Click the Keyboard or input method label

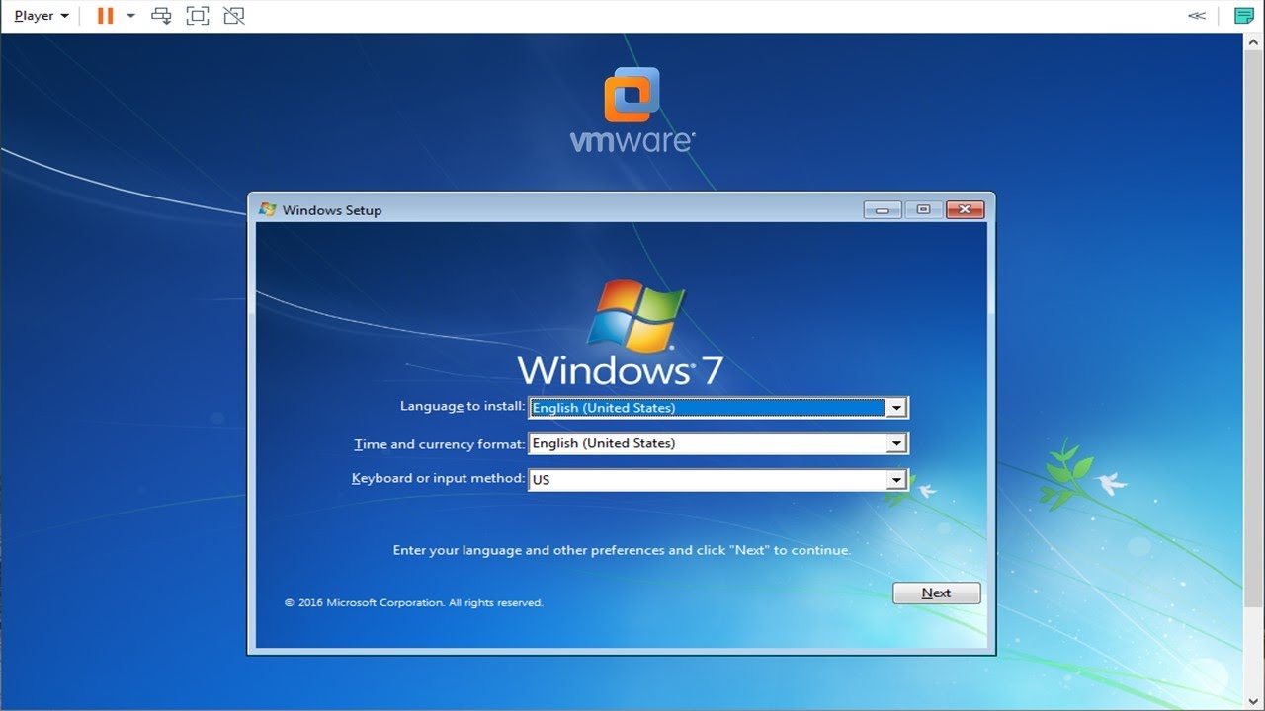pyautogui.click(x=438, y=478)
